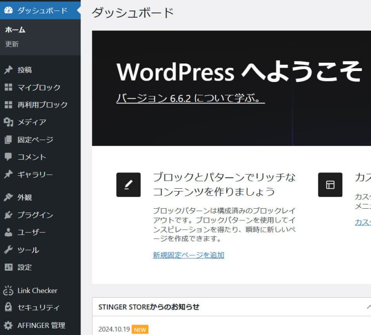Open the 設定 menu
The height and width of the screenshot is (335, 371).
click(25, 267)
